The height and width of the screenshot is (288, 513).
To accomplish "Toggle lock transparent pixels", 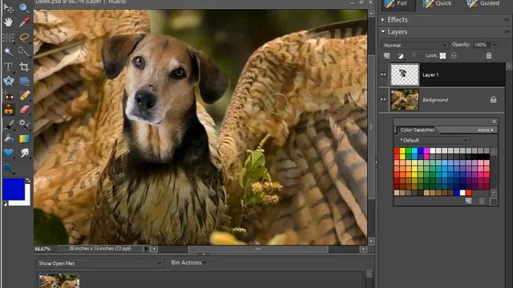I will 442,56.
